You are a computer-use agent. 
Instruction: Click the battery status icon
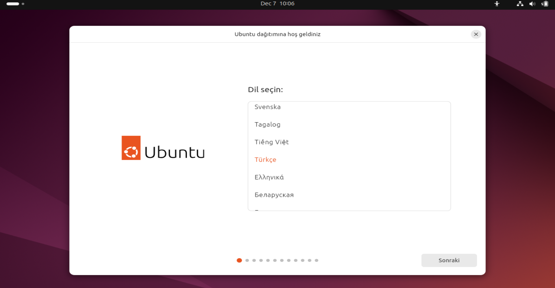click(545, 4)
